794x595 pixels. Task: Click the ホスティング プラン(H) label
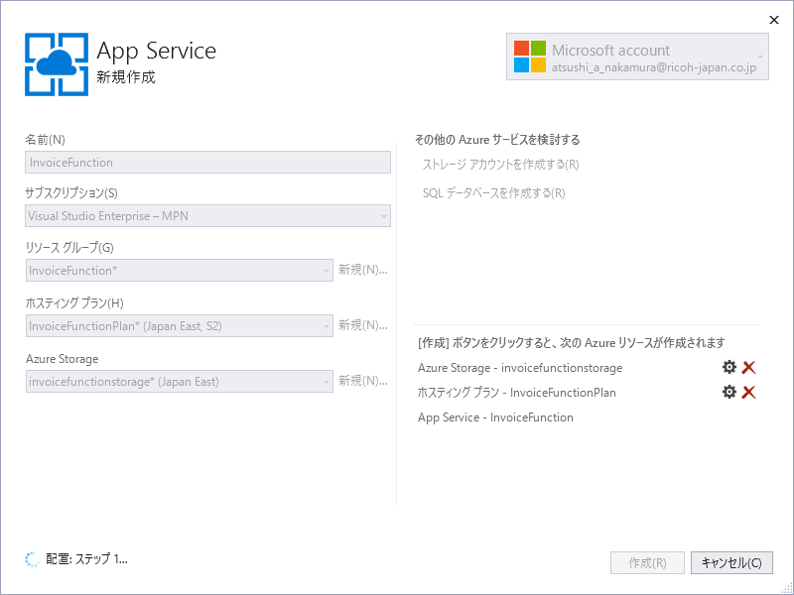click(74, 303)
